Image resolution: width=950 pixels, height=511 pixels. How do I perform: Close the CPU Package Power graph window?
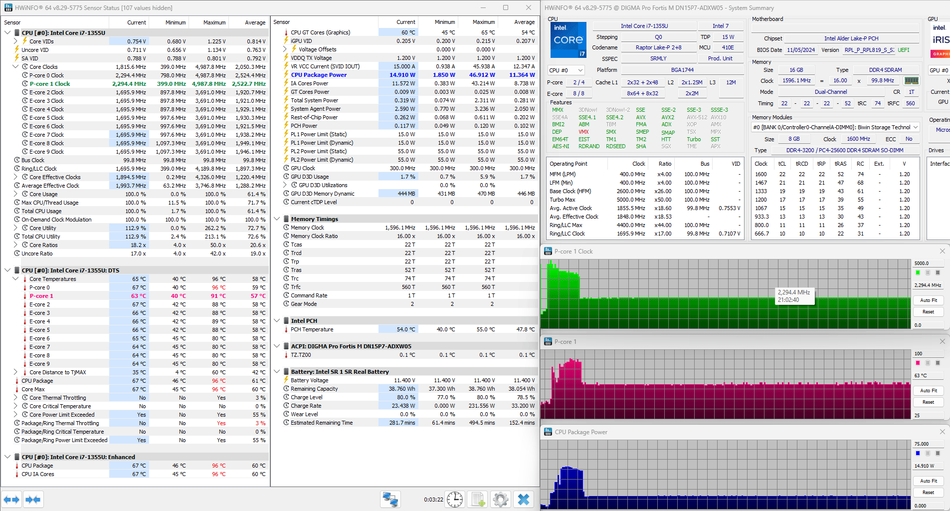tap(943, 432)
